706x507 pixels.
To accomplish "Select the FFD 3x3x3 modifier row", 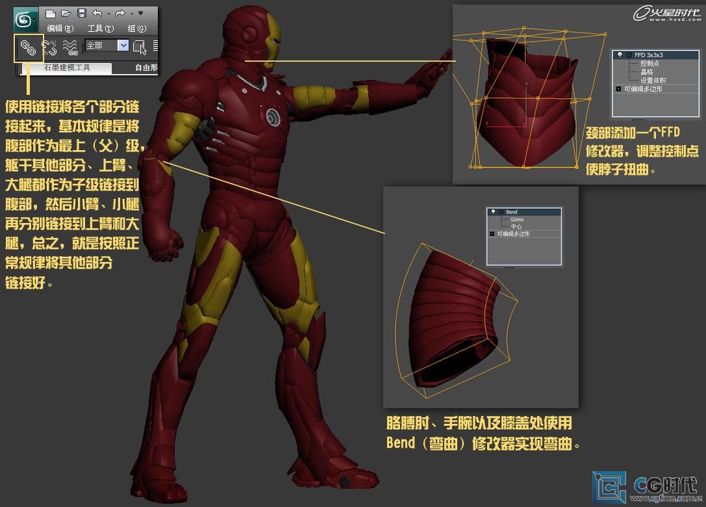I will coord(655,55).
